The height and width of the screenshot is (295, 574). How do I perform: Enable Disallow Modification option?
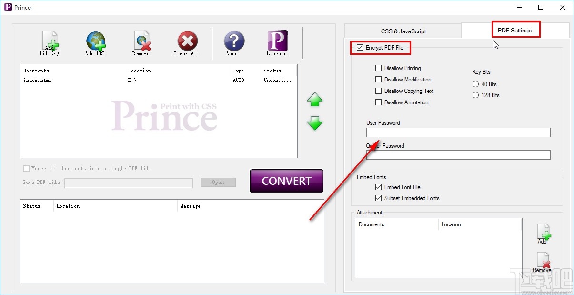pos(379,80)
